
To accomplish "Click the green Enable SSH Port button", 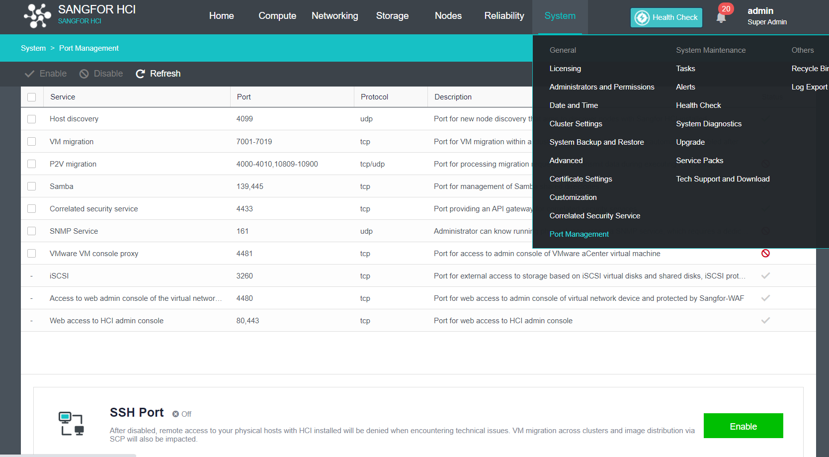I will click(743, 426).
